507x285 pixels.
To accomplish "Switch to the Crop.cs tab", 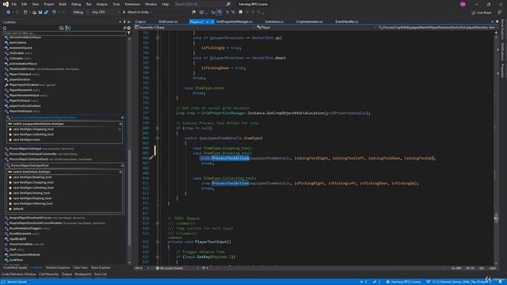I will (141, 21).
